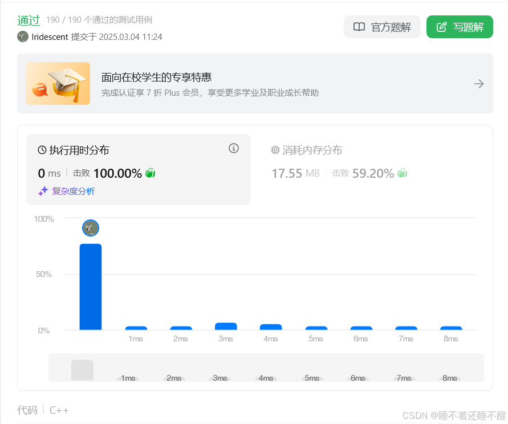Open the Iridescent username link

[x=50, y=37]
